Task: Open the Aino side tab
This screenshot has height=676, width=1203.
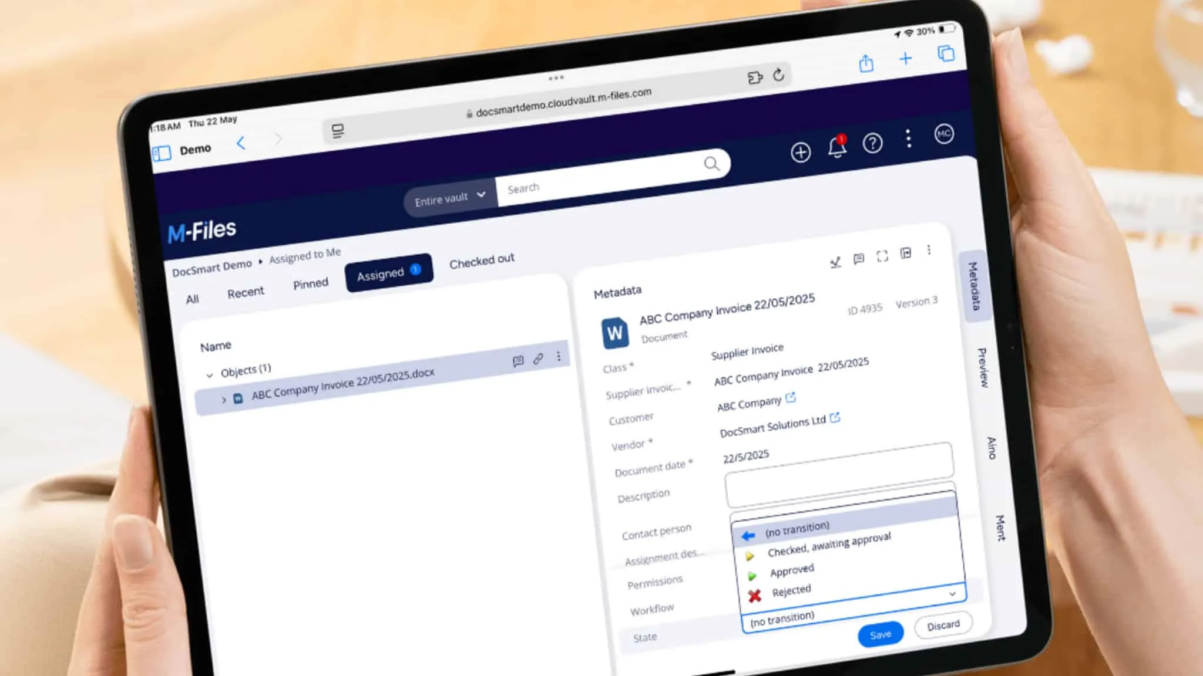Action: coord(992,447)
